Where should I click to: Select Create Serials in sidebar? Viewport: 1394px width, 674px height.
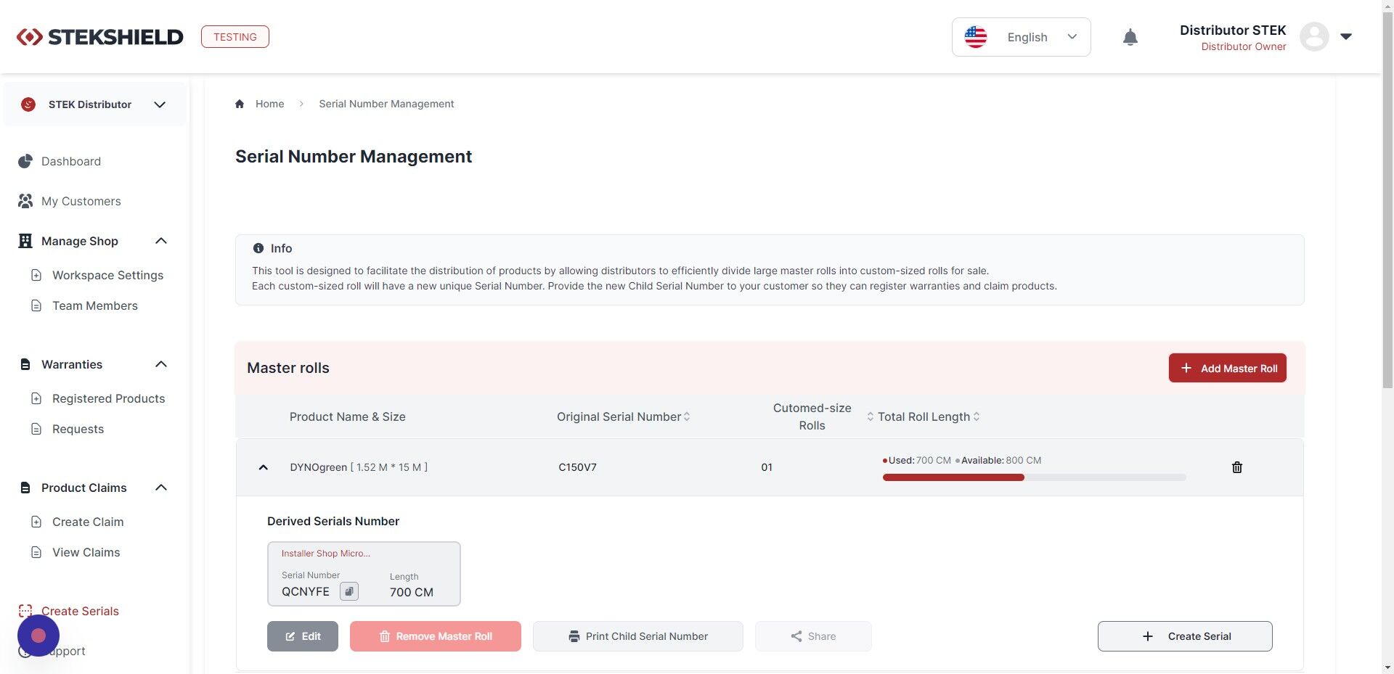tap(80, 611)
